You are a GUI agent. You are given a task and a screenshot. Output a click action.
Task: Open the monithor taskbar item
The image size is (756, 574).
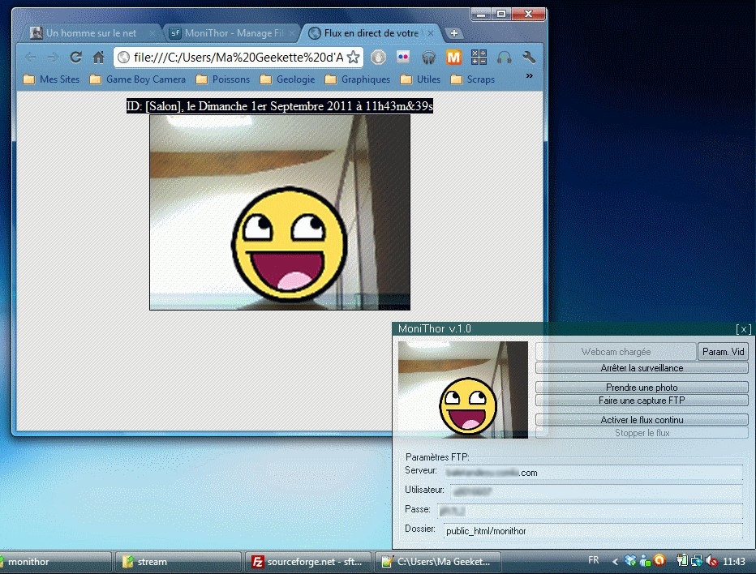pos(54,562)
